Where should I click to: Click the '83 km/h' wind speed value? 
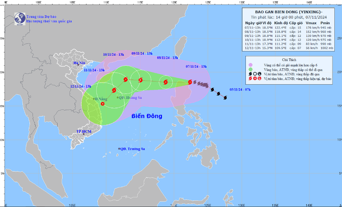coord(313,44)
